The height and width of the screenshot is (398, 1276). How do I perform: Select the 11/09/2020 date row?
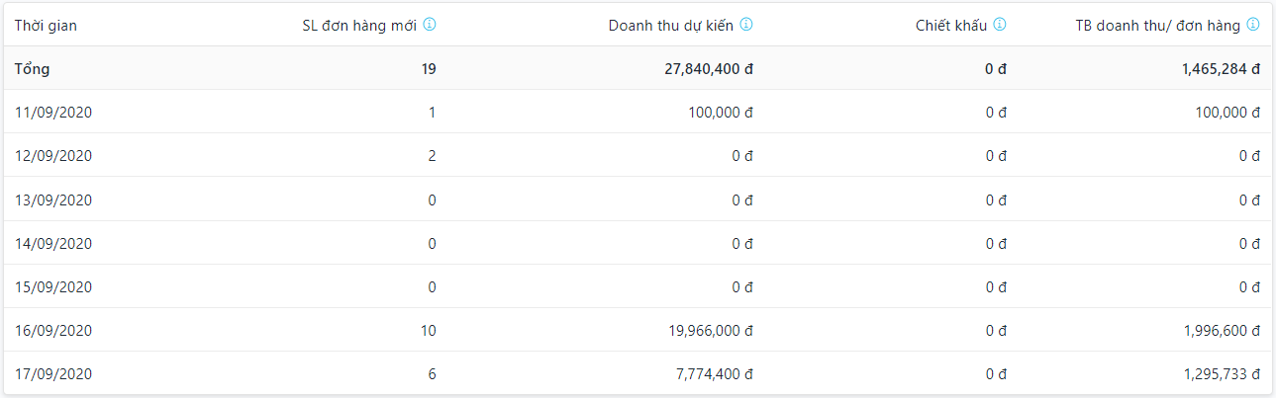click(53, 113)
